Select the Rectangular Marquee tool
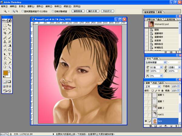This screenshot has height=136, width=182. pyautogui.click(x=5, y=25)
